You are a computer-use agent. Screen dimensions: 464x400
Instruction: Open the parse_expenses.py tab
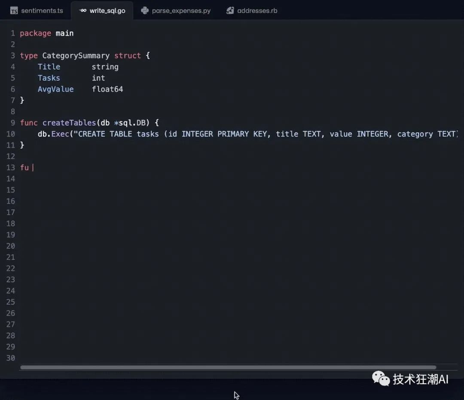point(176,11)
